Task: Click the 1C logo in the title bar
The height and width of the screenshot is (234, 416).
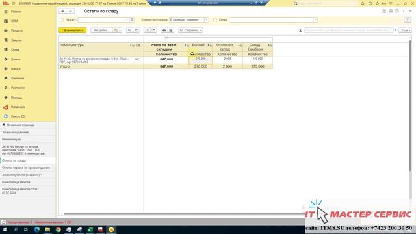Action: tap(6, 3)
